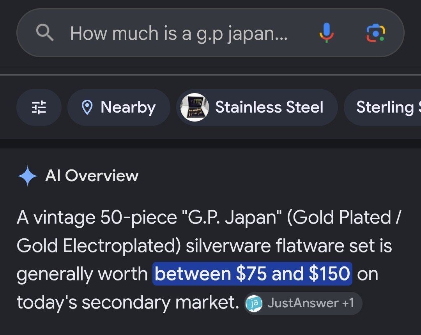Select the partially visible Sterling filter chip
421x335 pixels.
click(383, 107)
